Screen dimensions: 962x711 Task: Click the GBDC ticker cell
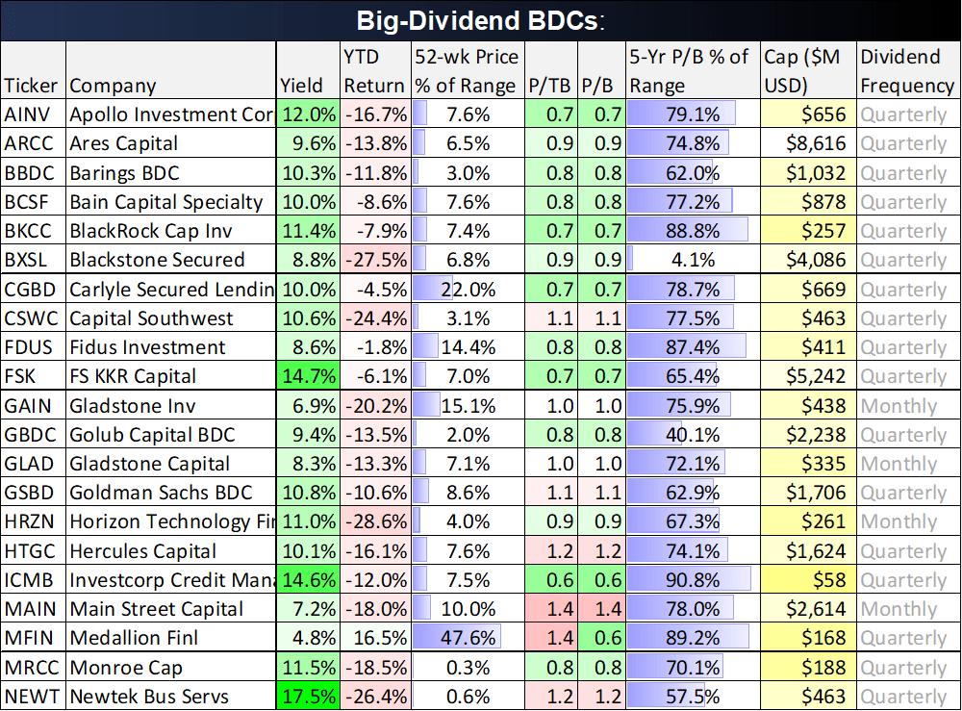coord(33,434)
